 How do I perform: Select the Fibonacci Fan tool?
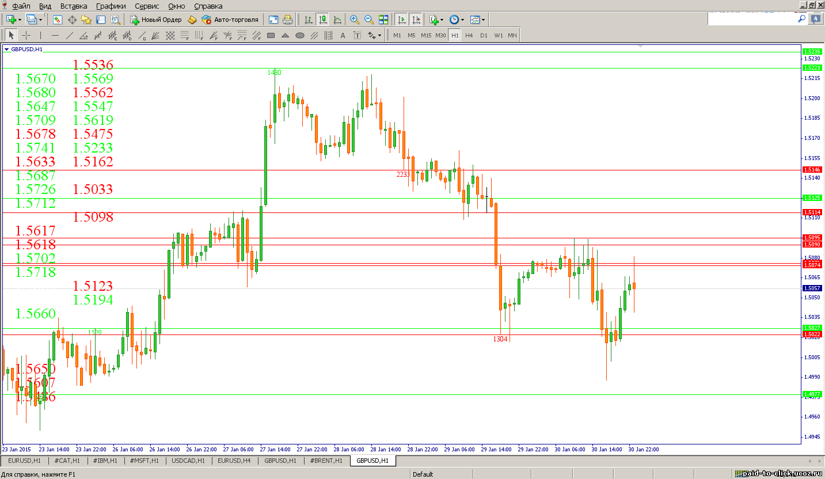(x=214, y=36)
